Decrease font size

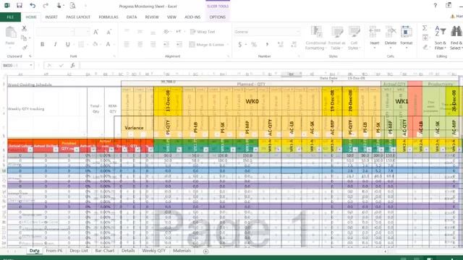coord(109,32)
